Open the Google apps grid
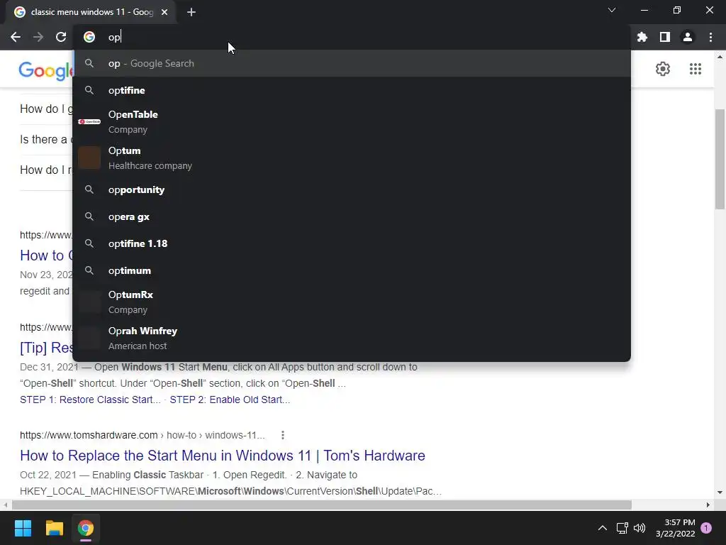 coord(695,69)
